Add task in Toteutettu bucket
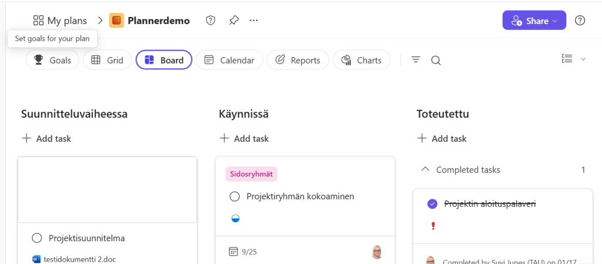 pyautogui.click(x=442, y=139)
